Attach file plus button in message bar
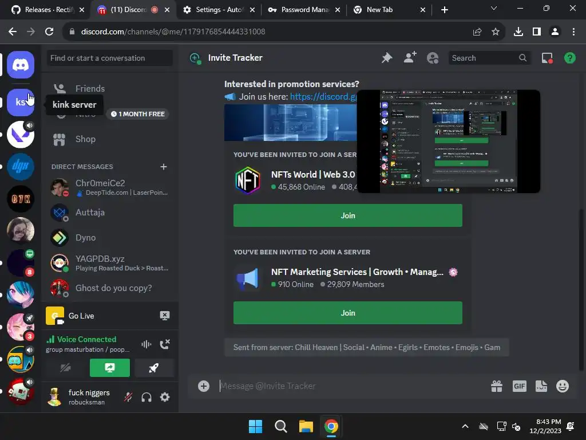The width and height of the screenshot is (586, 440). click(x=204, y=386)
